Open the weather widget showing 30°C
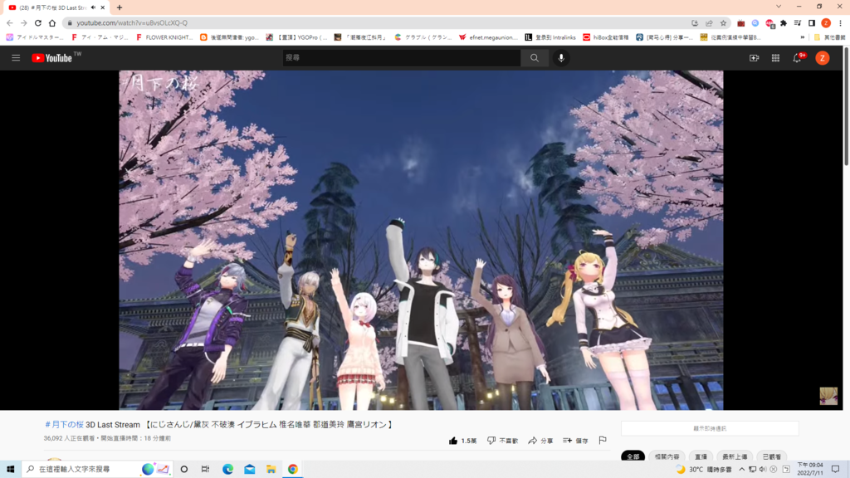This screenshot has width=850, height=478. pos(703,470)
